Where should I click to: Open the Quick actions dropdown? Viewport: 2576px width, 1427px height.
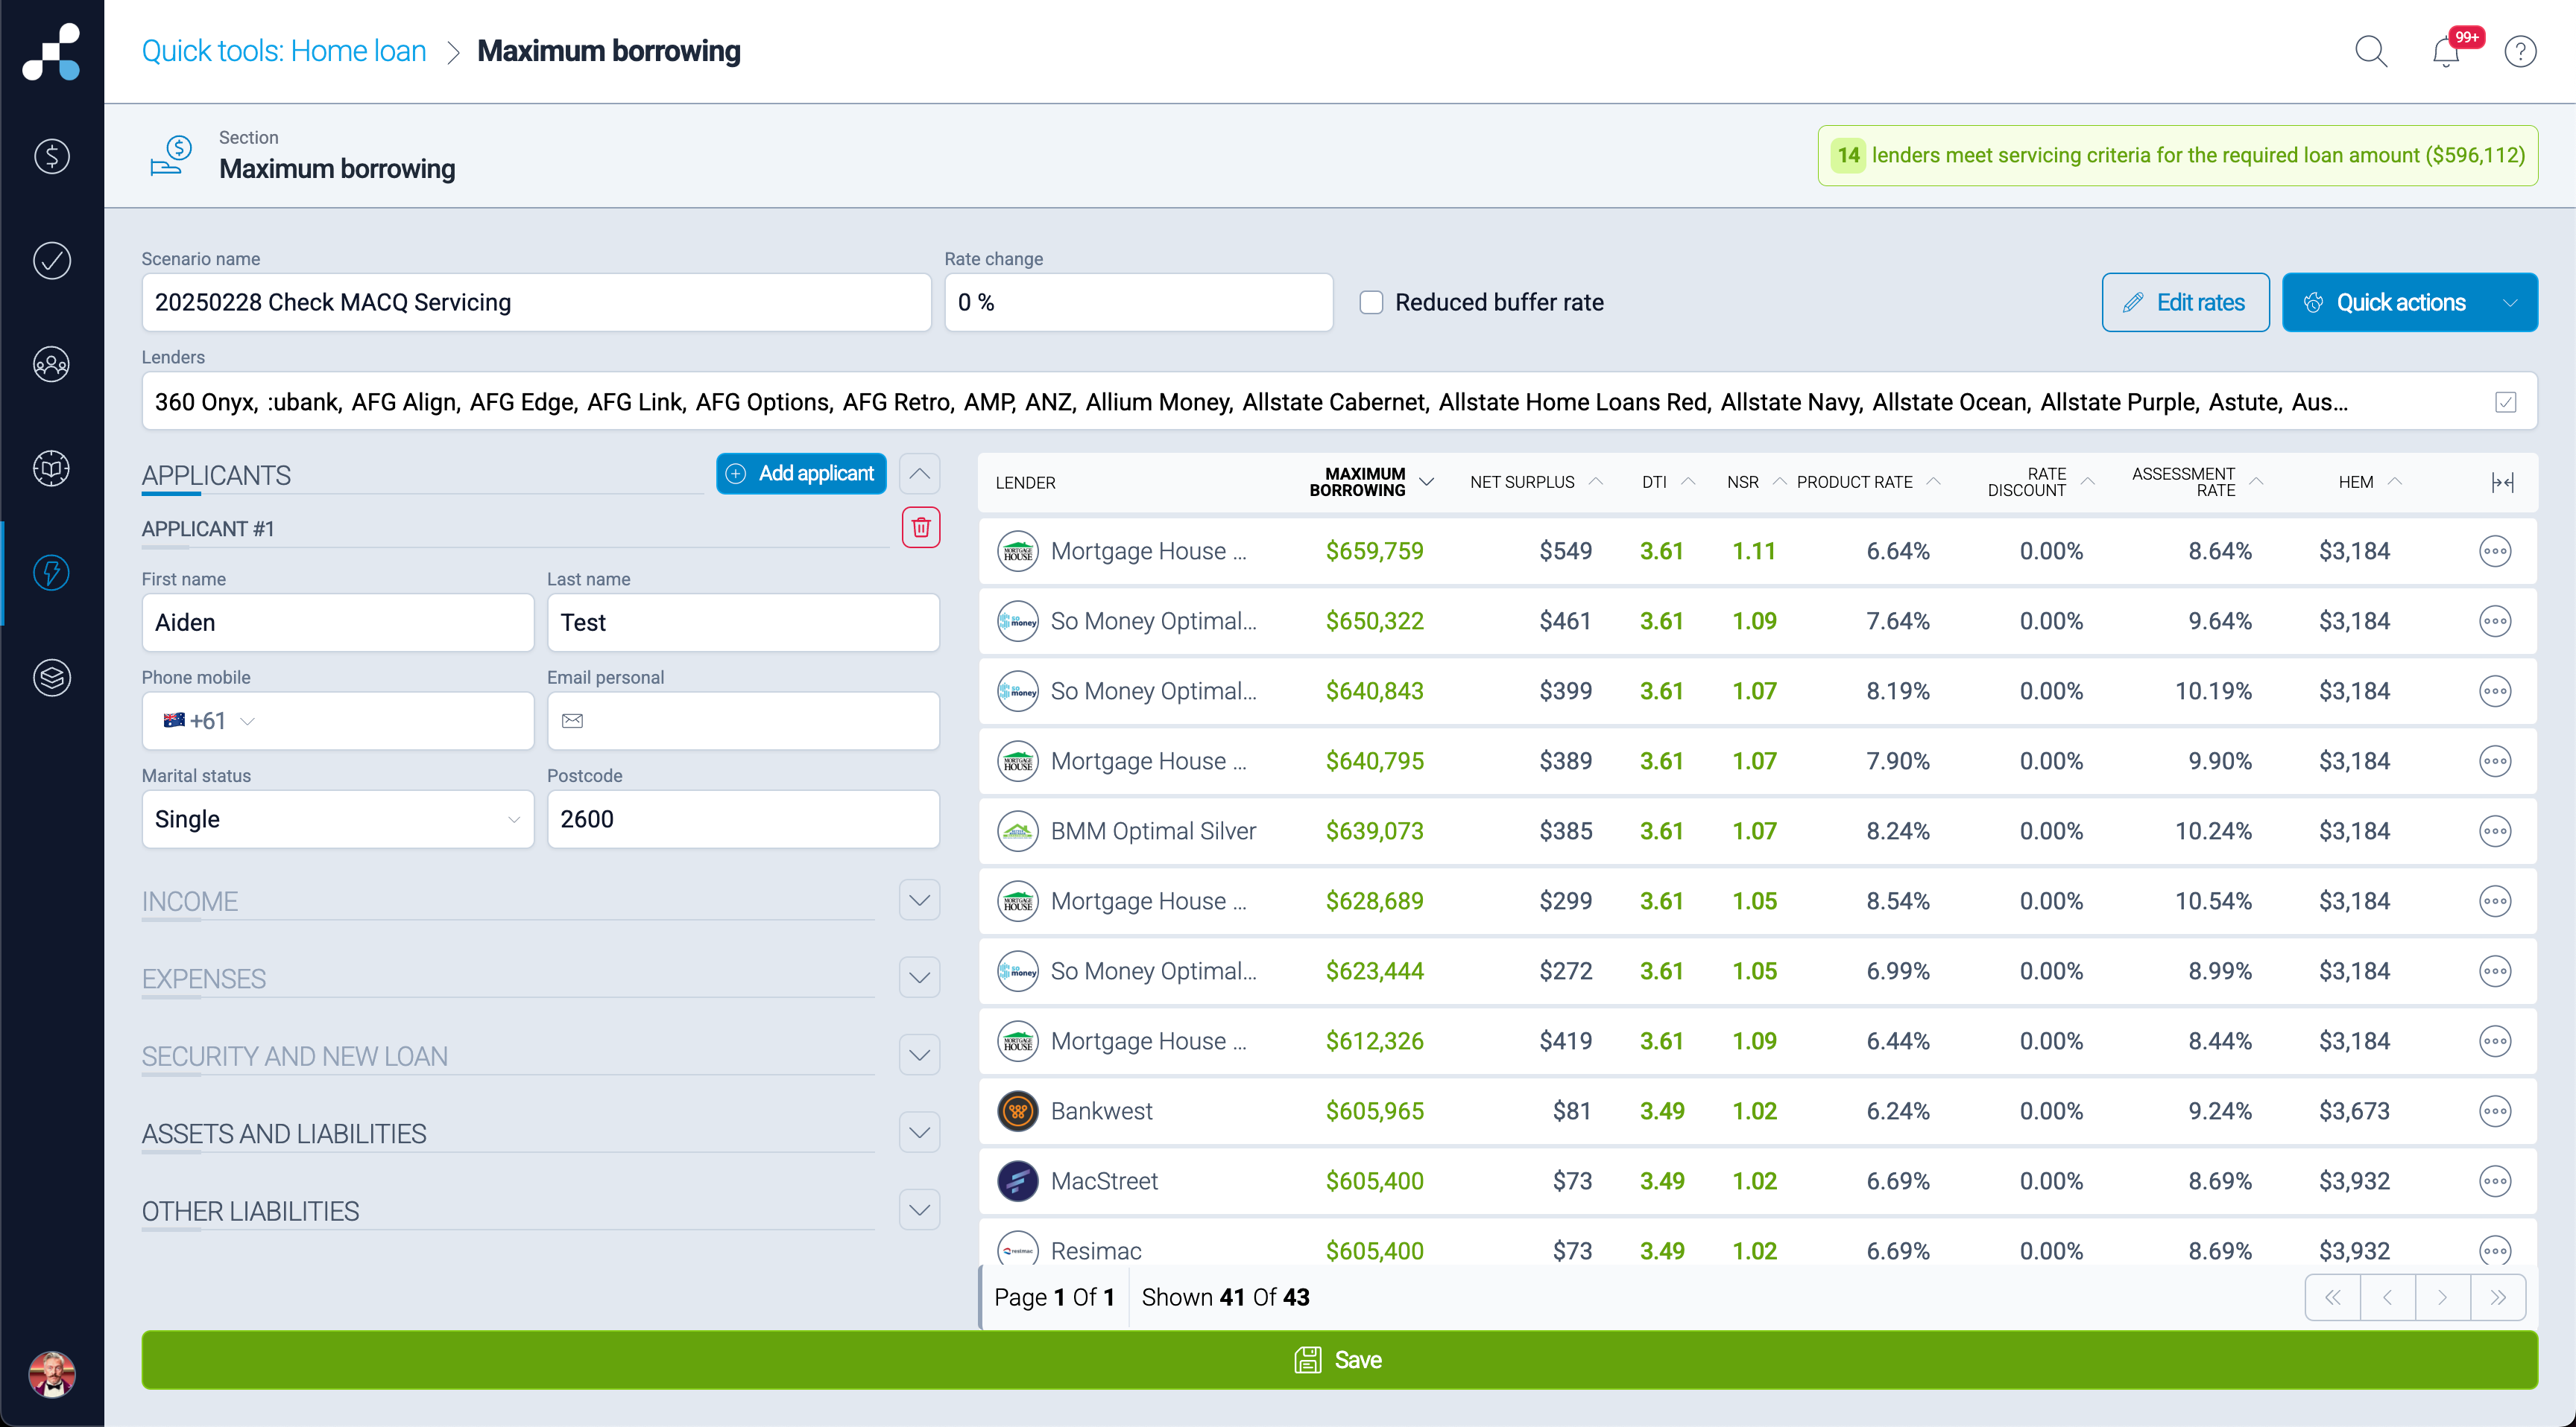pyautogui.click(x=2409, y=302)
